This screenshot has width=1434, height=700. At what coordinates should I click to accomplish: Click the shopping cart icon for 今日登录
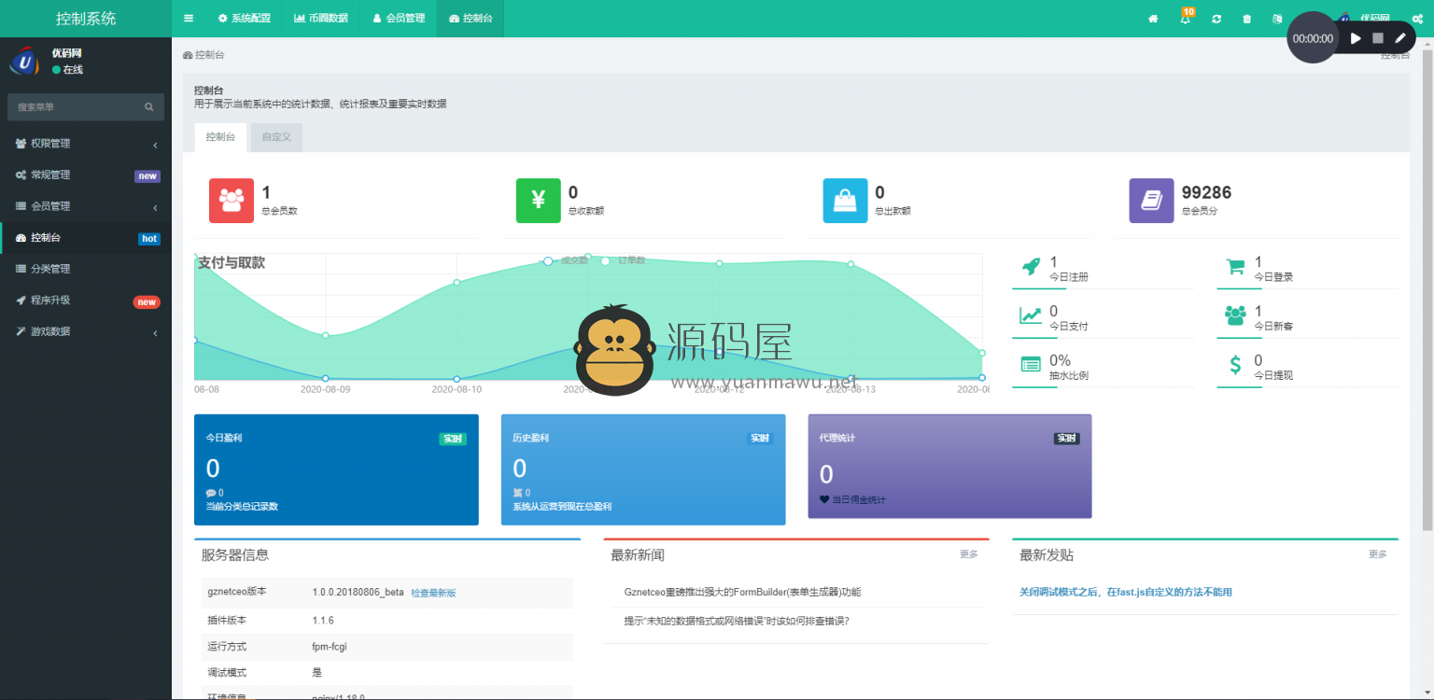(x=1235, y=267)
